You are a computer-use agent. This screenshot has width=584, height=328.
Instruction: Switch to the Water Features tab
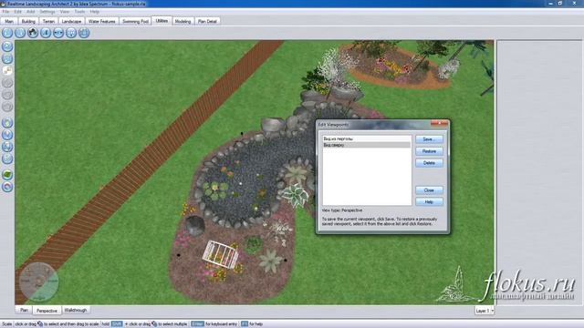coord(101,21)
